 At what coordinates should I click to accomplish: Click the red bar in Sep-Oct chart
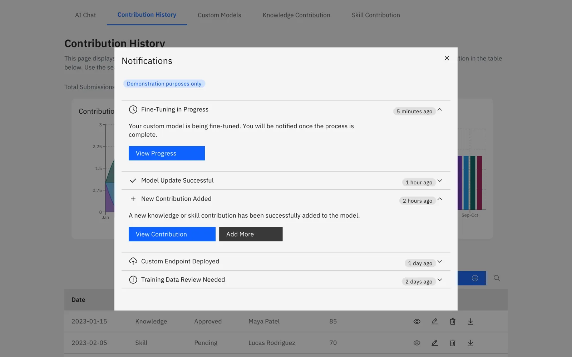click(x=479, y=183)
